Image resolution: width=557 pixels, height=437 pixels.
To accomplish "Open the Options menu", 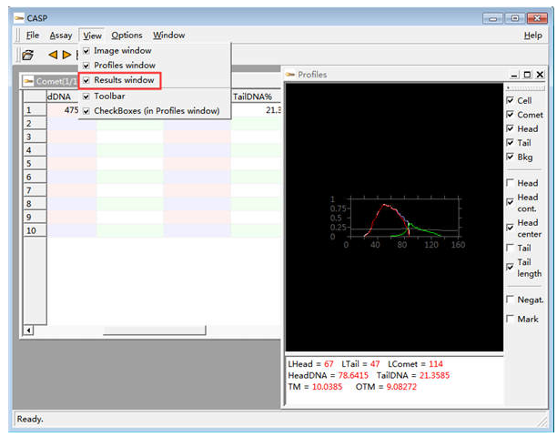I will [127, 36].
